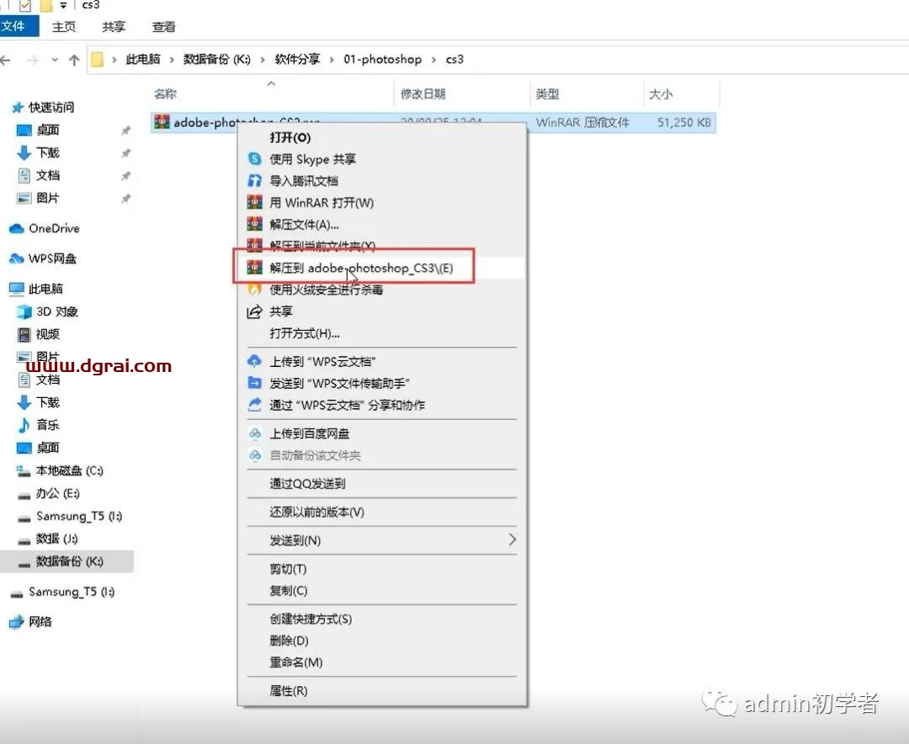Switch to the 共享 ribbon tab
The image size is (909, 744).
coord(114,27)
